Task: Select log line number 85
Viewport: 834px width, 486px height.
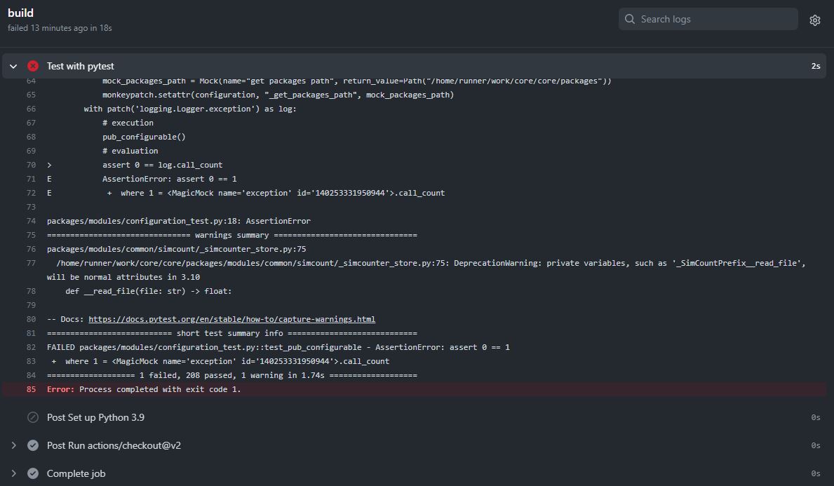Action: pos(31,389)
